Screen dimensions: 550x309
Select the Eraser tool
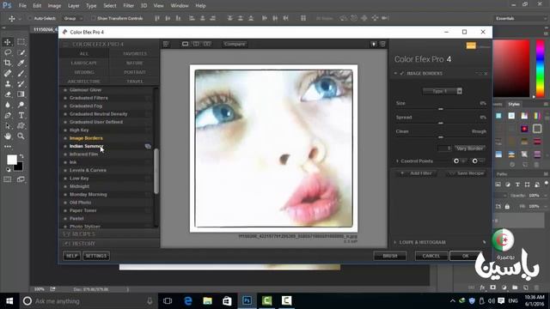[8, 94]
